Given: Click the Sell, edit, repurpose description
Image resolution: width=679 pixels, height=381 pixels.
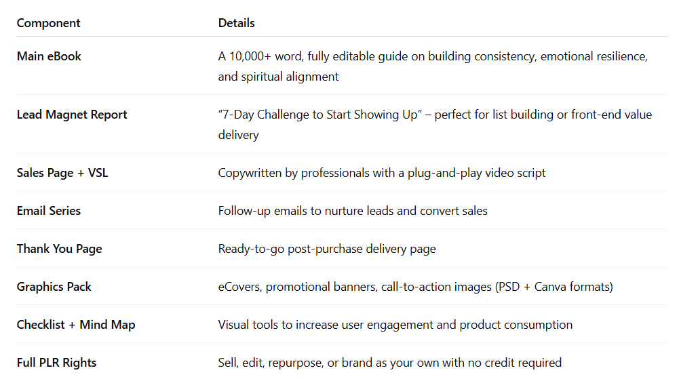Looking at the screenshot, I should pos(390,363).
